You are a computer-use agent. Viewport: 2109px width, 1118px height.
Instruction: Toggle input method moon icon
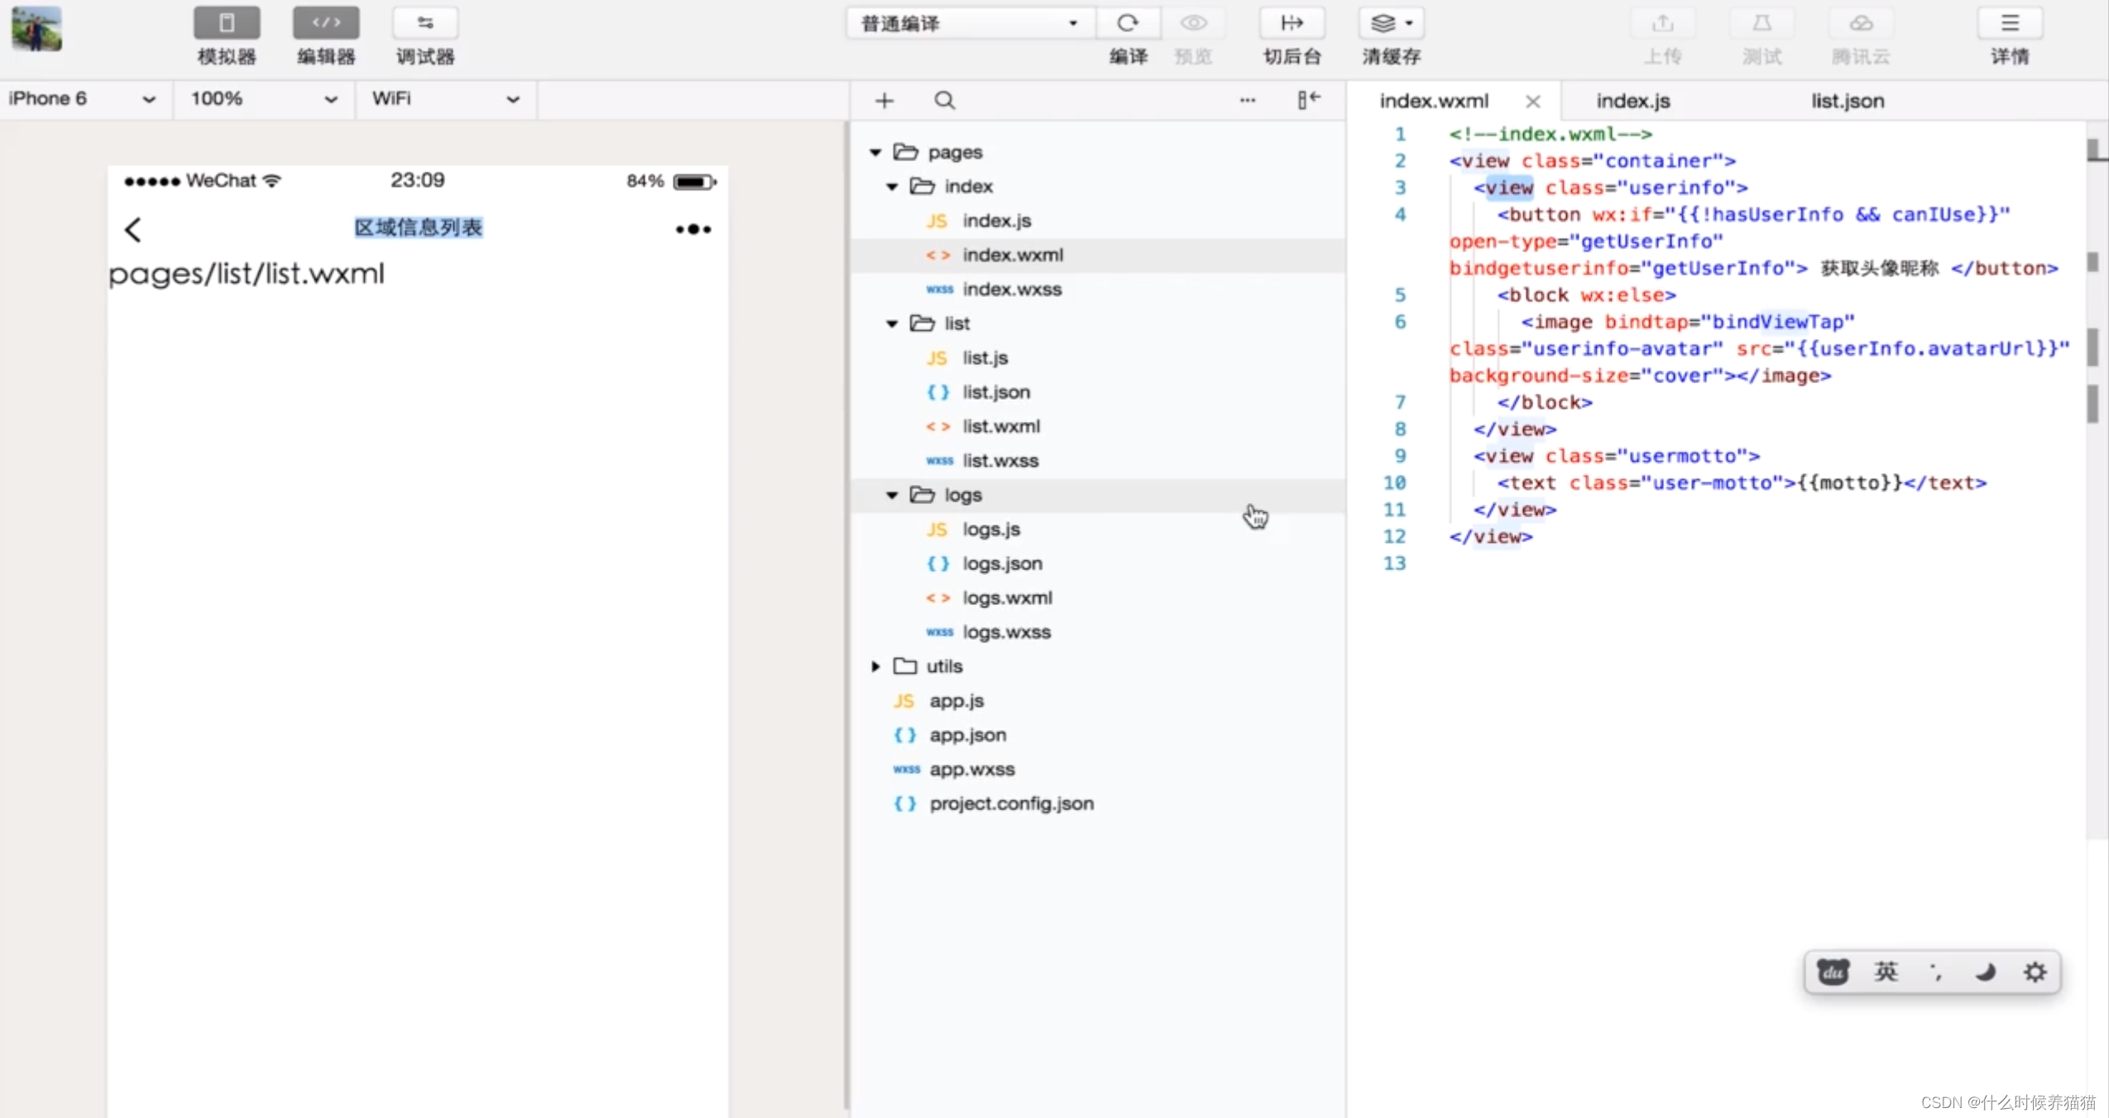tap(1985, 972)
